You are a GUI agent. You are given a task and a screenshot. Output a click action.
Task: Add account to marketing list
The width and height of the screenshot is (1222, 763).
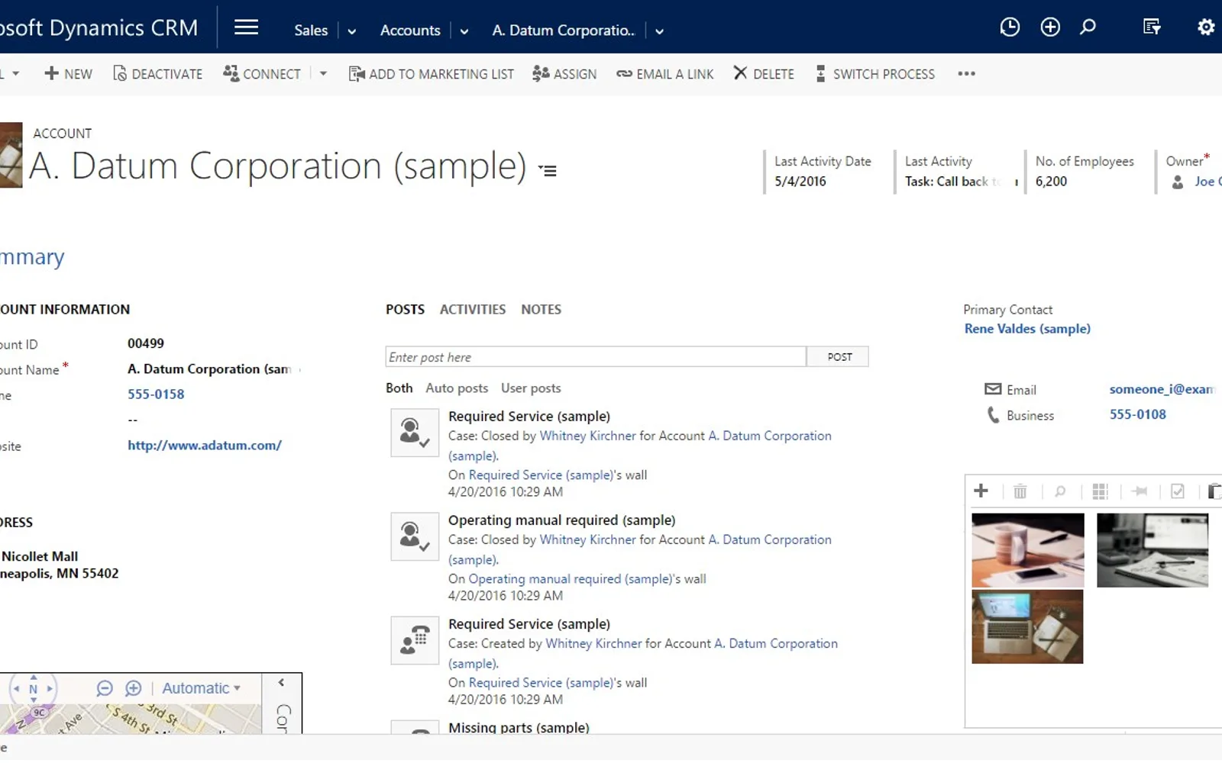point(432,74)
